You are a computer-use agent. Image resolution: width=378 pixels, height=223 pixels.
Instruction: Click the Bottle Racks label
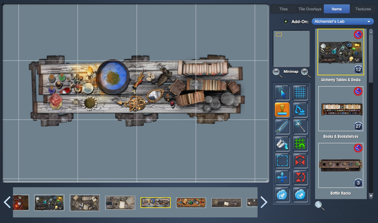(x=341, y=193)
